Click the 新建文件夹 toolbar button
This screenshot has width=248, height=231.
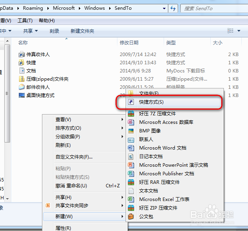82,31
